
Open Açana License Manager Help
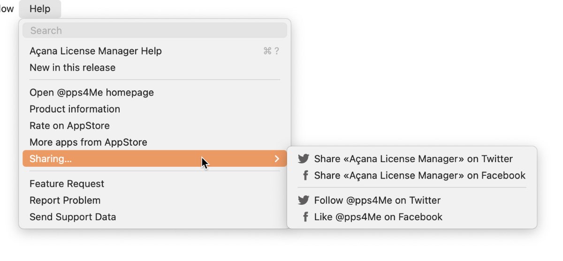(x=155, y=51)
